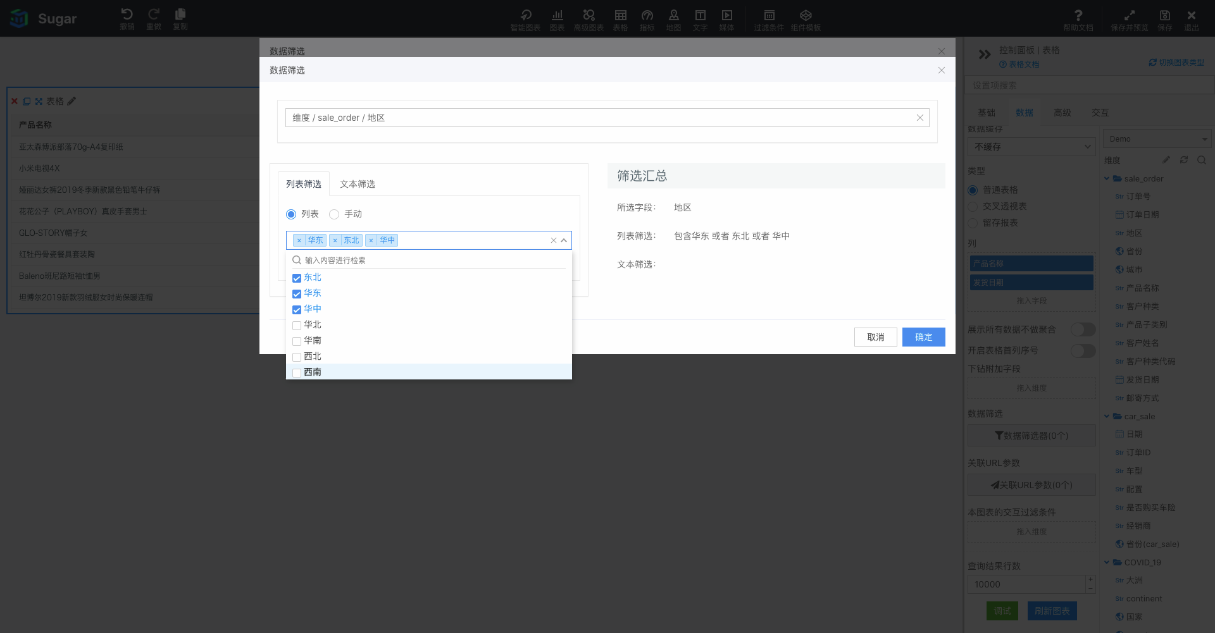Clear all selected region tags
The width and height of the screenshot is (1215, 633).
(x=554, y=240)
